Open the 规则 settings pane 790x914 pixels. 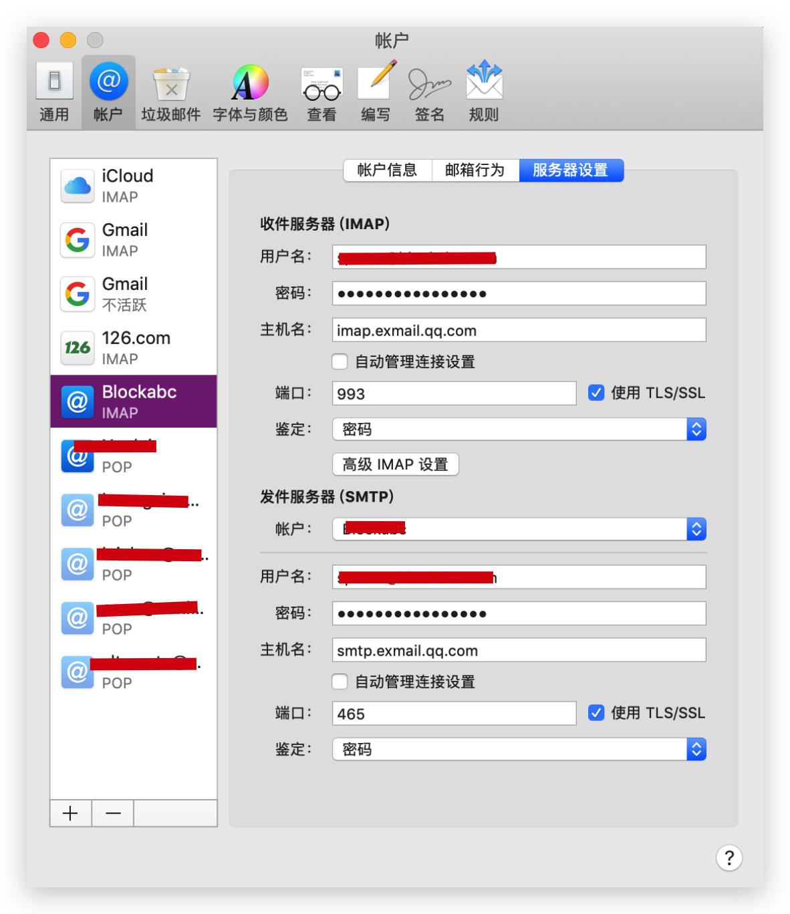(x=483, y=92)
